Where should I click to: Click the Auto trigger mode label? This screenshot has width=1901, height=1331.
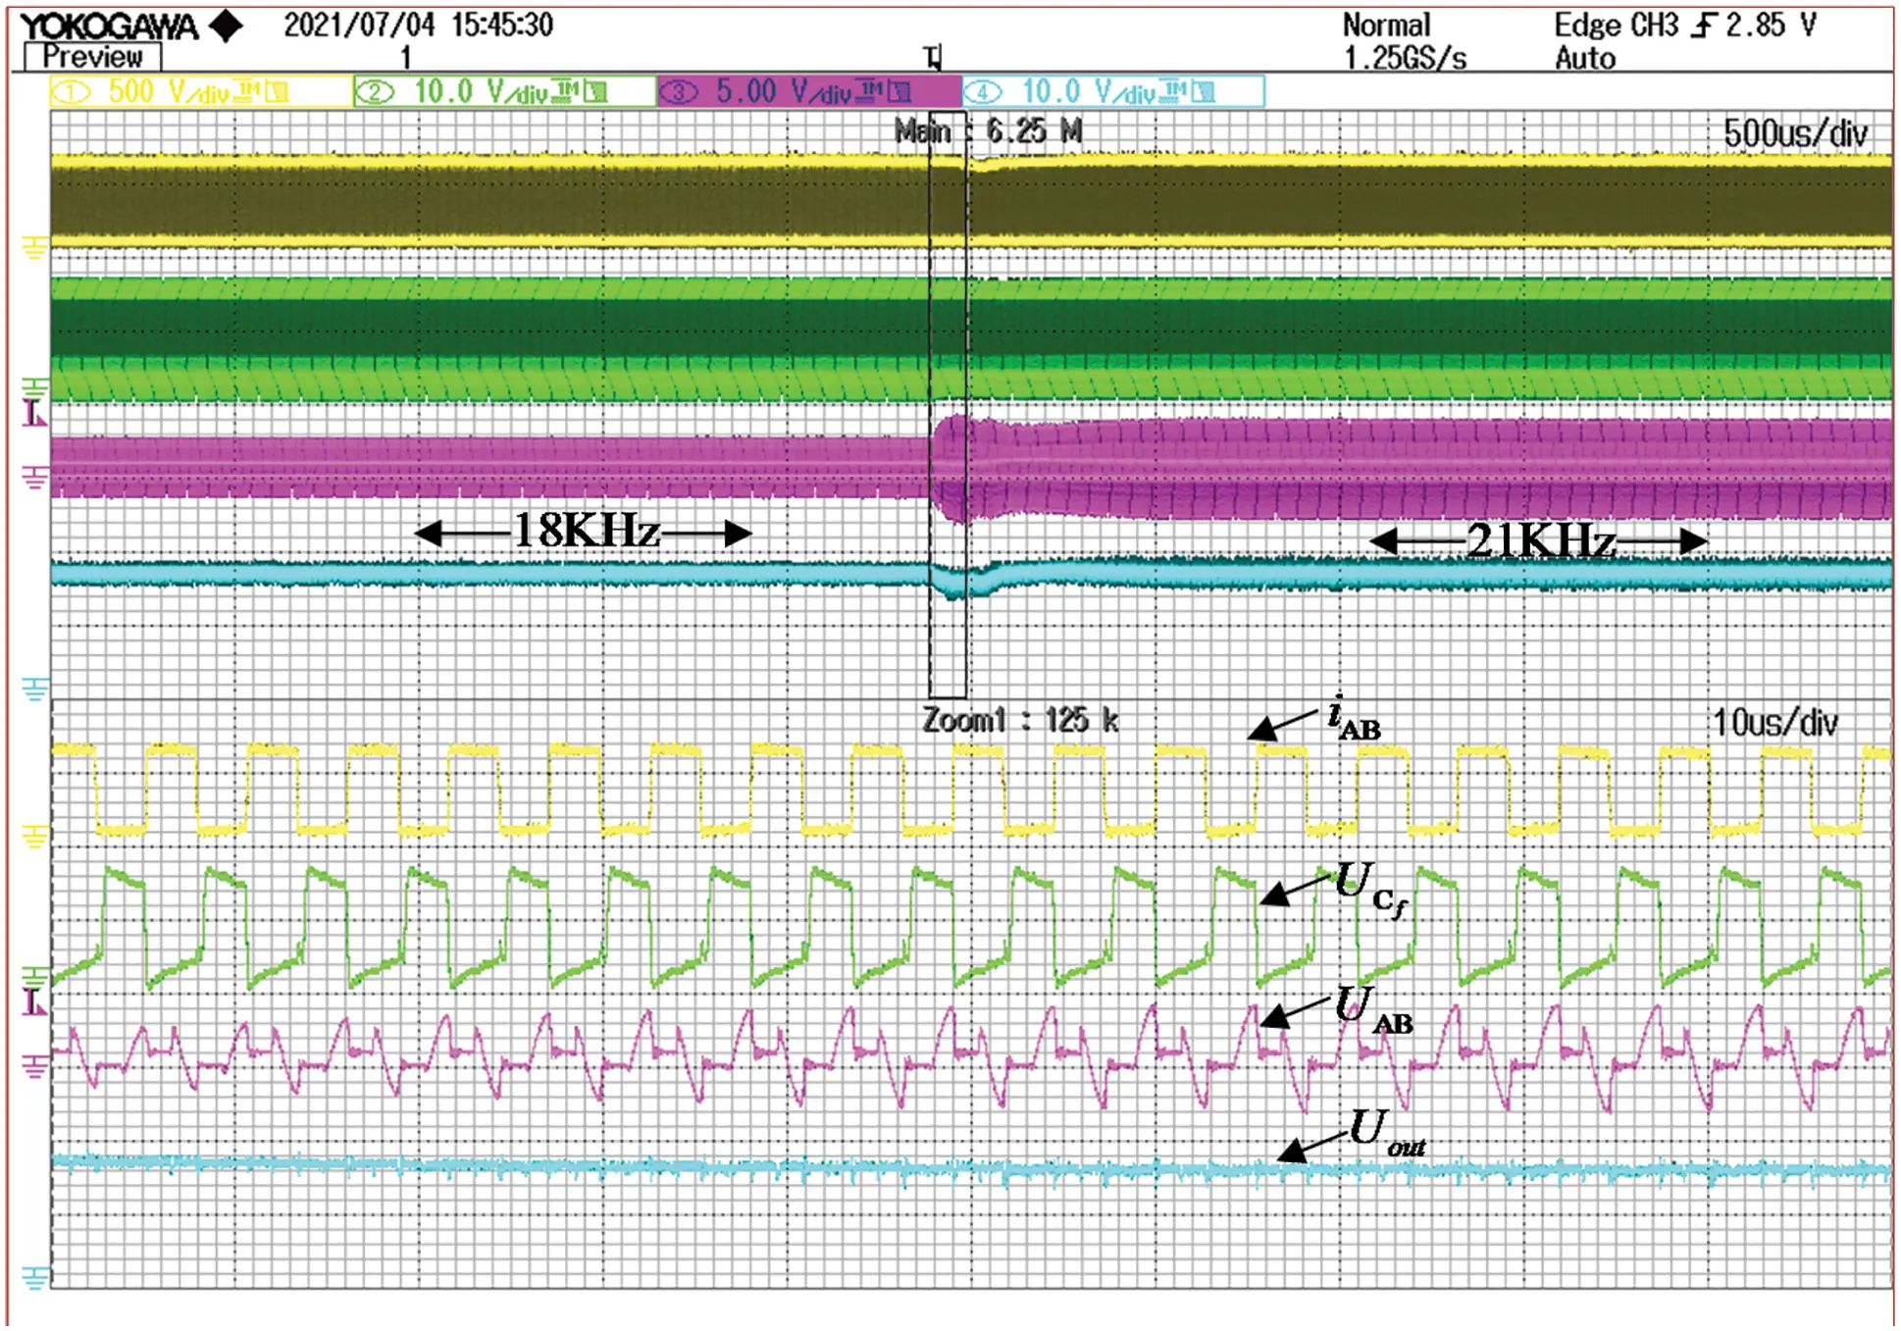pyautogui.click(x=1584, y=59)
